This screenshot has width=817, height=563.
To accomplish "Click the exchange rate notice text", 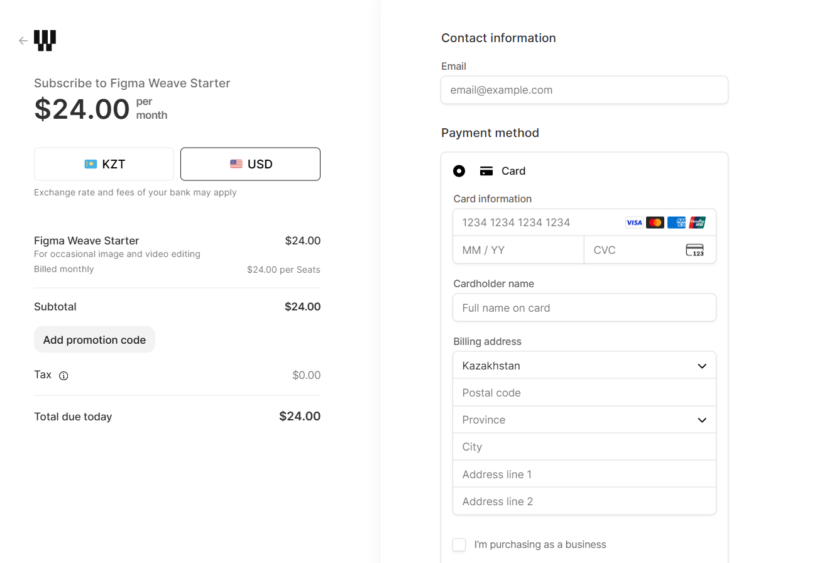I will (x=135, y=192).
